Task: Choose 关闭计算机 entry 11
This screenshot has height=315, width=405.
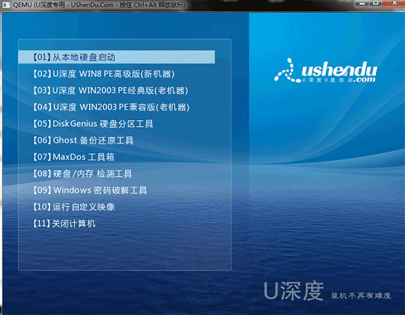Action: coord(64,223)
